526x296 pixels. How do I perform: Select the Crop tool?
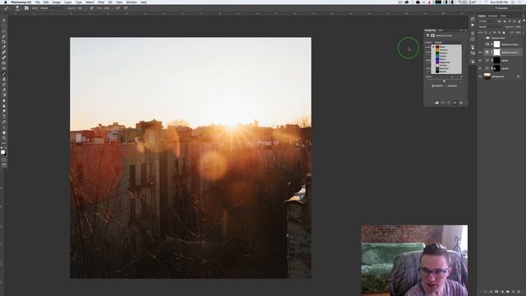3,42
